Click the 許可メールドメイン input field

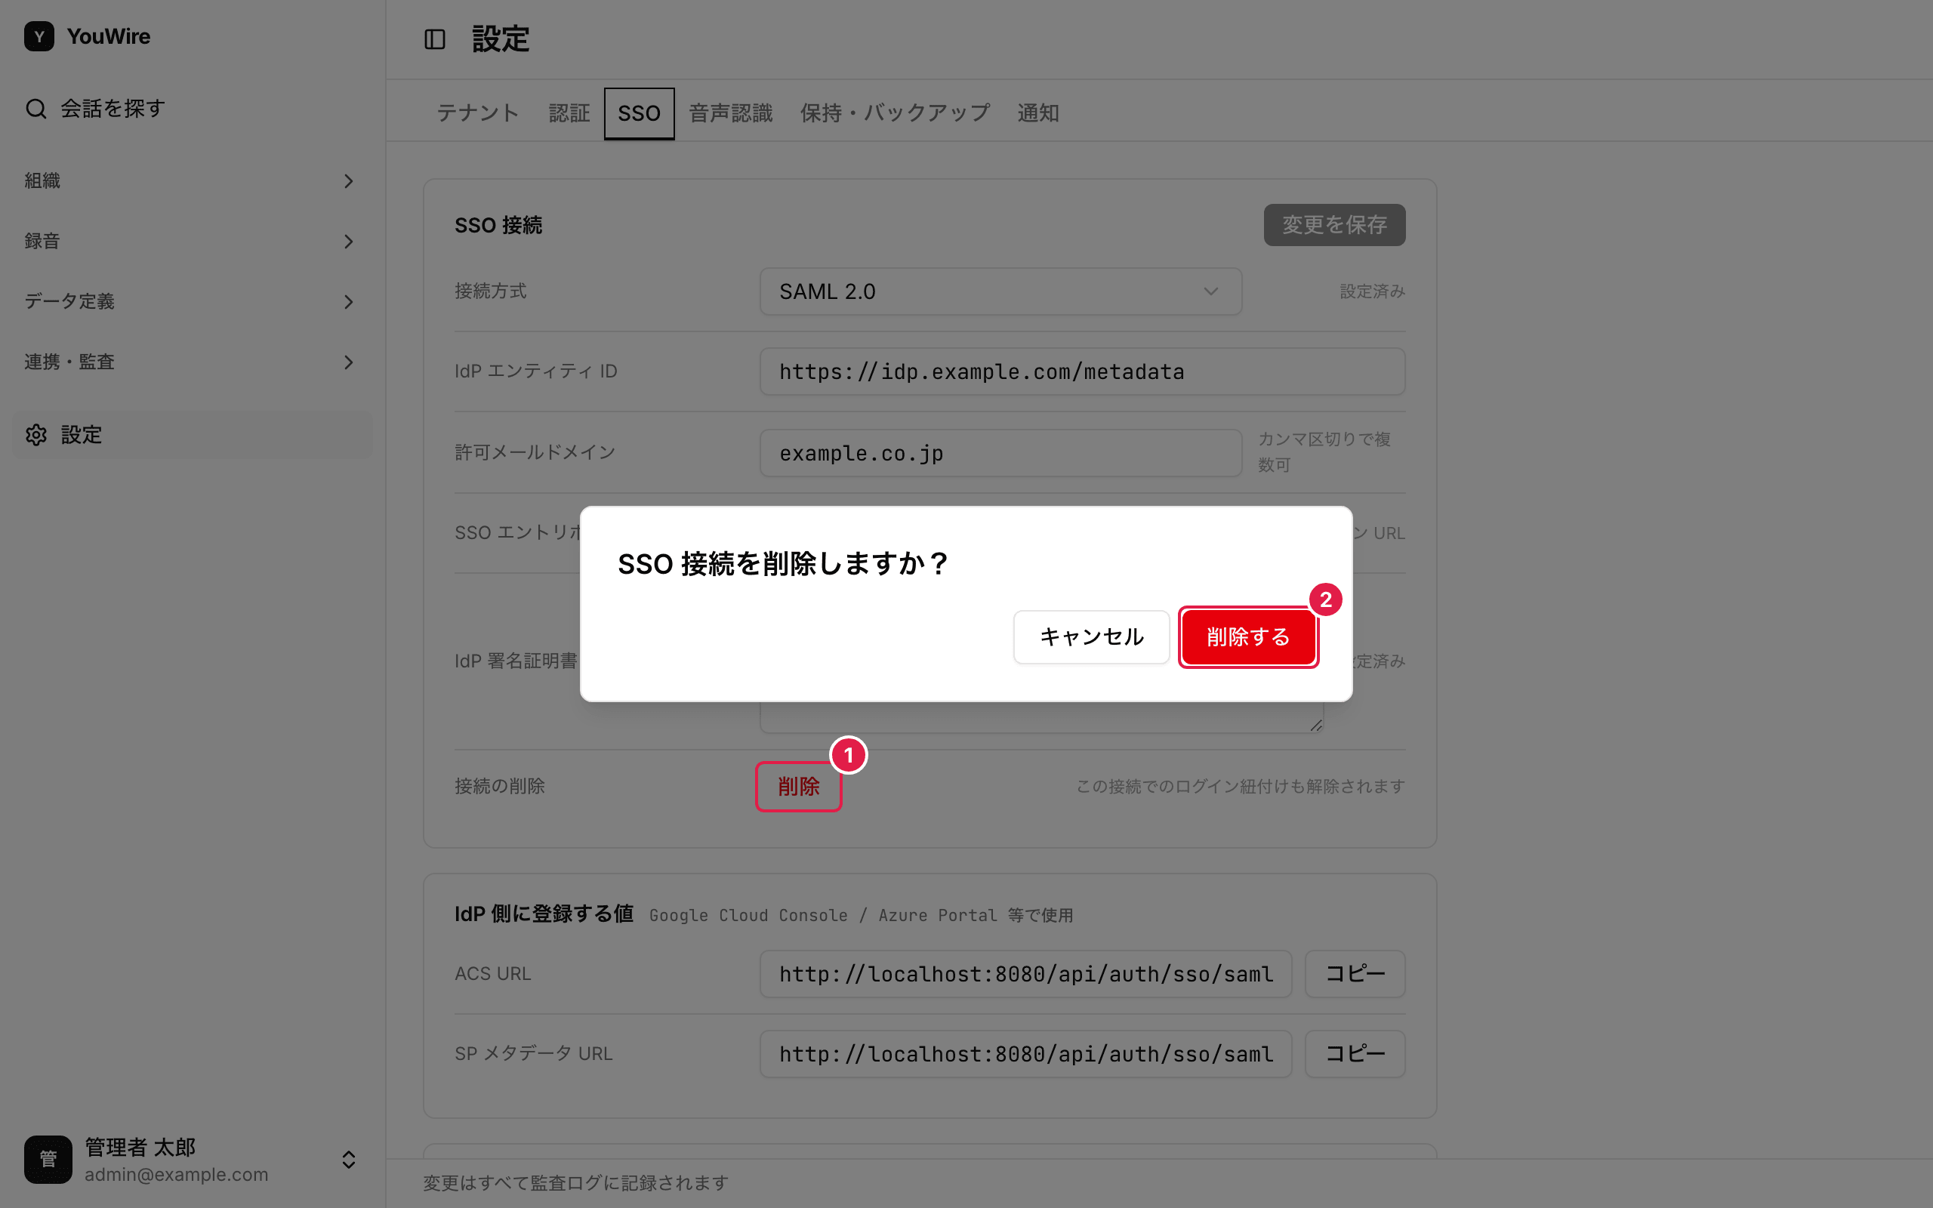point(1000,453)
